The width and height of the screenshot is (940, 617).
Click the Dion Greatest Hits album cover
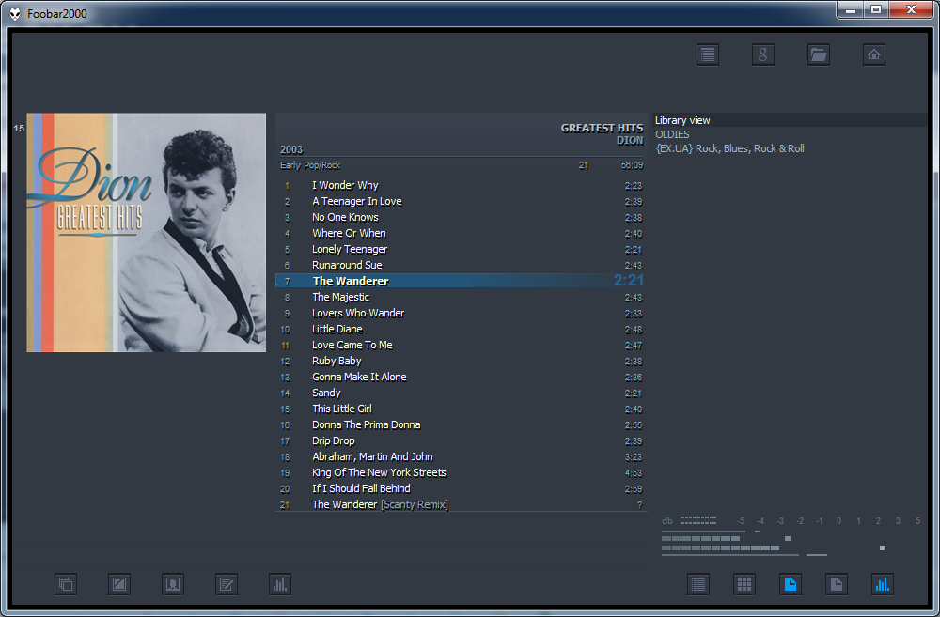(x=146, y=232)
